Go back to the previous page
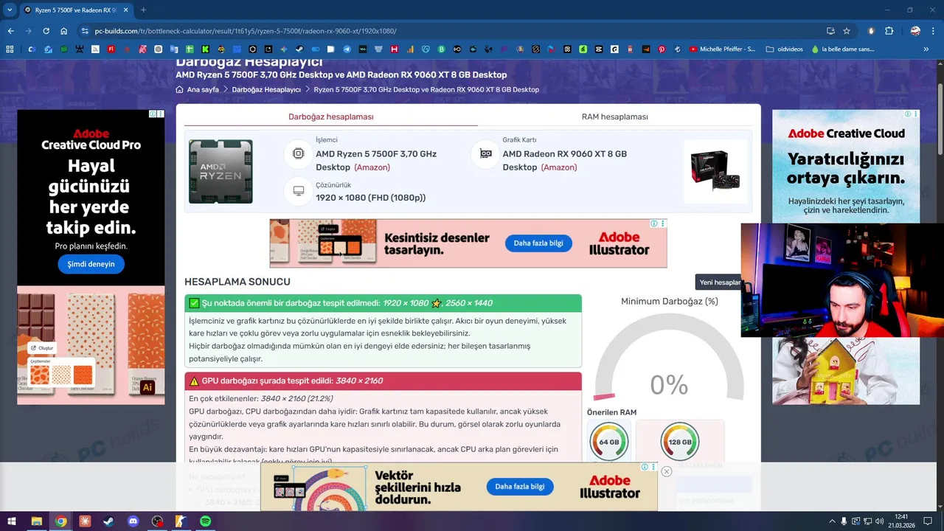 [x=10, y=31]
